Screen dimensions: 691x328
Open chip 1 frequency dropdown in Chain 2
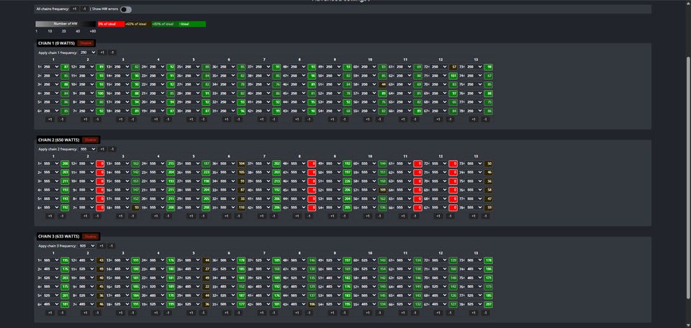(x=50, y=164)
